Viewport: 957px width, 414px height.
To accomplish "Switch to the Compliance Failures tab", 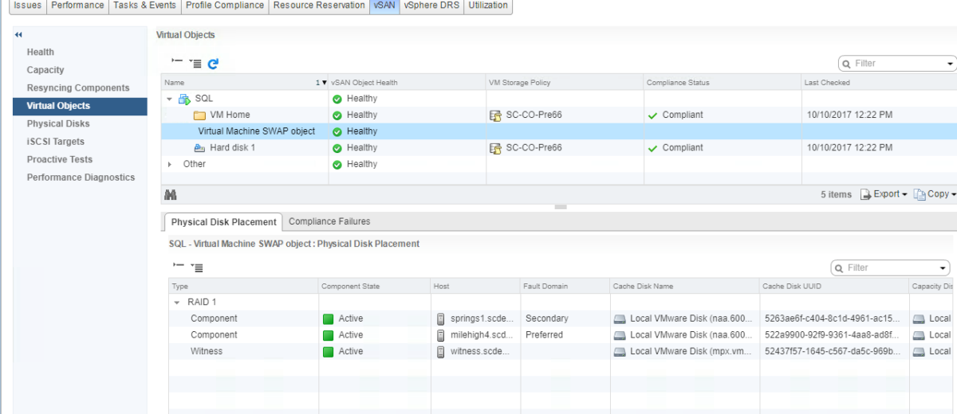I will 329,221.
